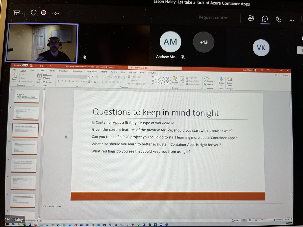Click the text highlight color swatch
The image size is (303, 227).
(x=89, y=81)
